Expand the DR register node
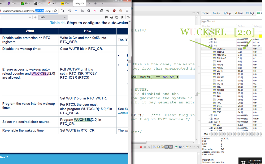 tap(209, 43)
